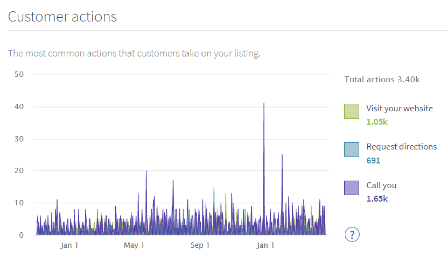Click the Request directions legend label
Image resolution: width=448 pixels, height=264 pixels.
(x=401, y=146)
